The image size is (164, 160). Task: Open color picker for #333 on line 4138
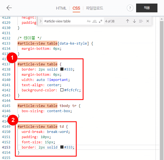[62, 69]
